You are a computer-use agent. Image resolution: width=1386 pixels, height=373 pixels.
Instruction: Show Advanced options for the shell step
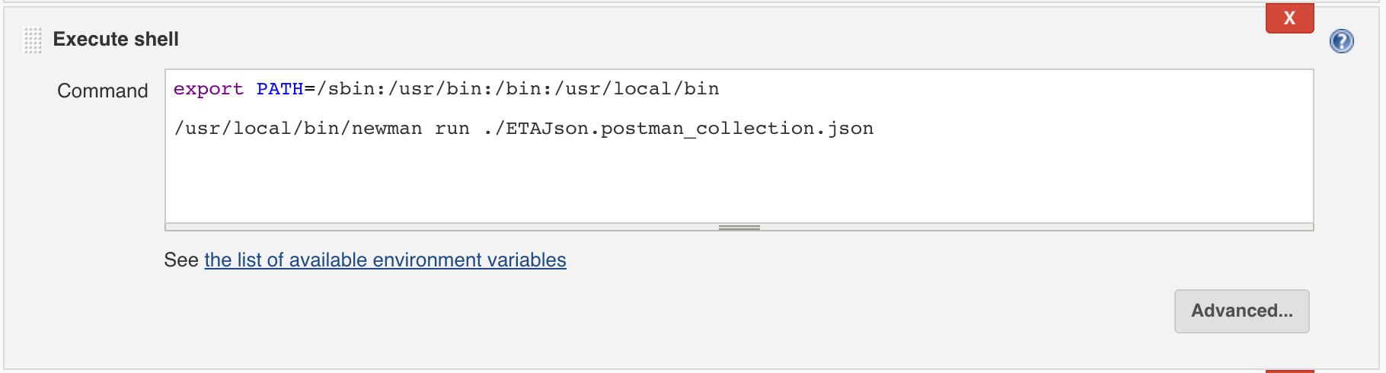[x=1241, y=311]
